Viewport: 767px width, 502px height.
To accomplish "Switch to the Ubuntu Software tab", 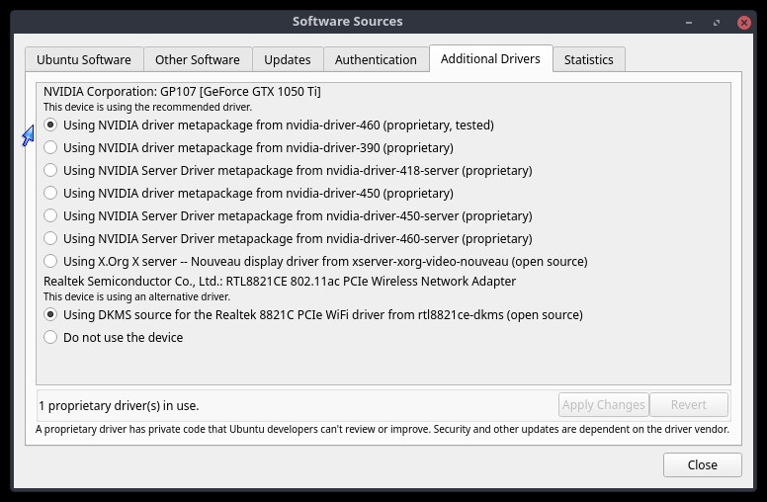I will point(84,59).
